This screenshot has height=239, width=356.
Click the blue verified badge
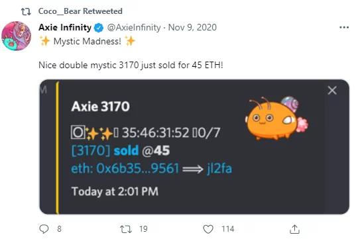[x=99, y=28]
